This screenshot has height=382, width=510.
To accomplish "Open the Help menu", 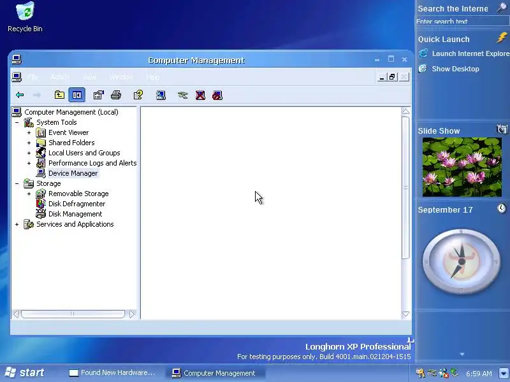I will [x=152, y=77].
